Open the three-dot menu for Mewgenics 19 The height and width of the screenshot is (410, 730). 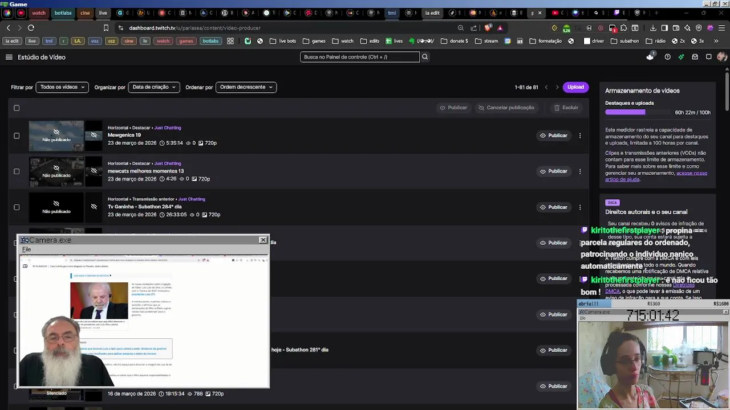coord(580,136)
